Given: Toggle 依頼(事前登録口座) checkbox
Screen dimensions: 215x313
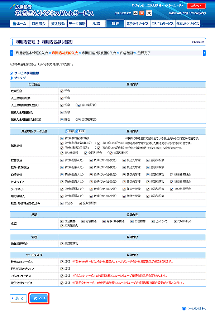Looking at the screenshot, I should 62,138.
